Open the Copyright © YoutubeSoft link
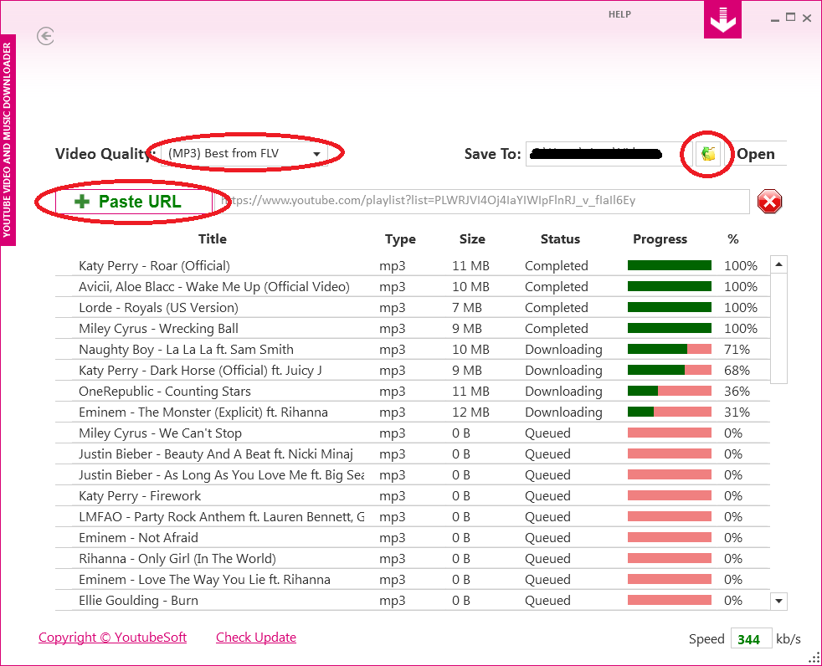Viewport: 822px width, 666px height. 112,638
